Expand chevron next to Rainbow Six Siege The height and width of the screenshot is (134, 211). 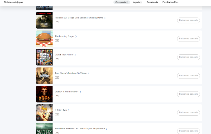click(88, 73)
